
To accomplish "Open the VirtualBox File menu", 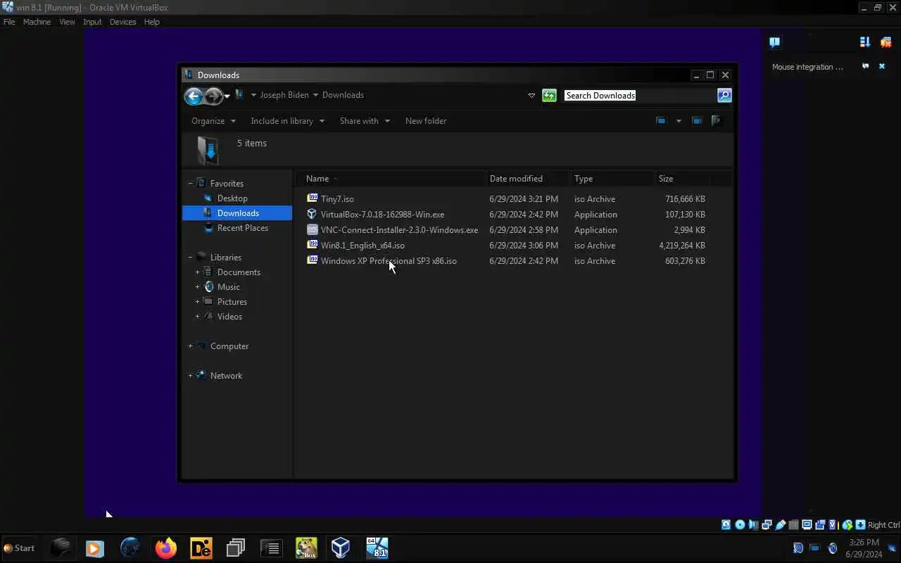I will (9, 22).
